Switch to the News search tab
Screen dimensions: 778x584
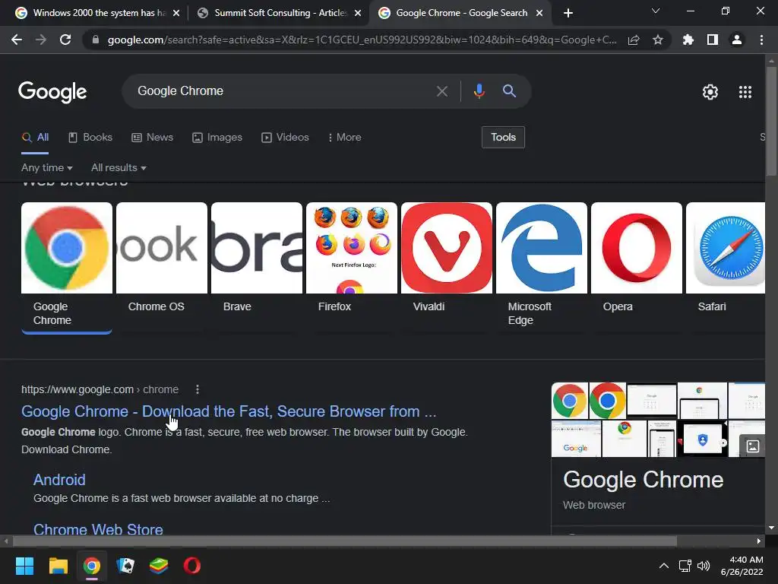[x=152, y=137]
